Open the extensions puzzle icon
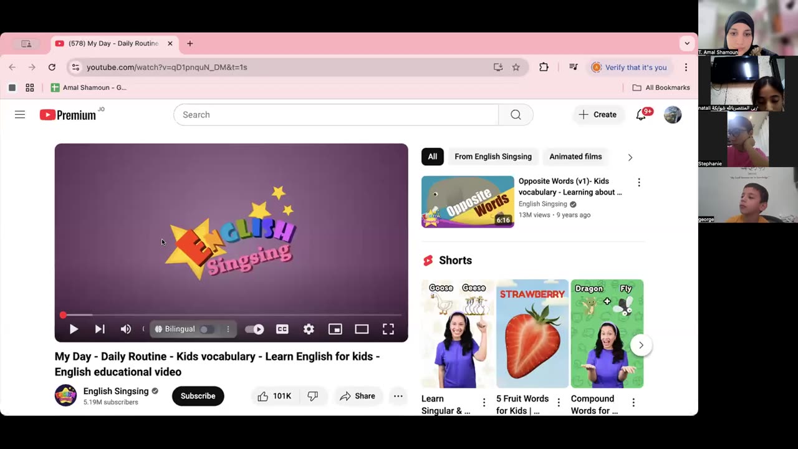Image resolution: width=798 pixels, height=449 pixels. (544, 67)
